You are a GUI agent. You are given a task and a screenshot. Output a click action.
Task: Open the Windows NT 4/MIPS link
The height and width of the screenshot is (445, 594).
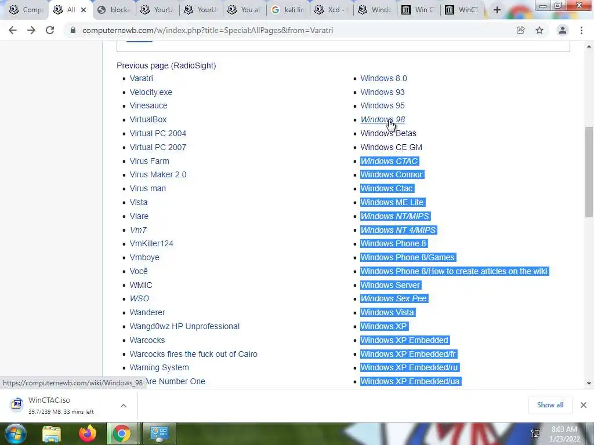[x=398, y=230]
